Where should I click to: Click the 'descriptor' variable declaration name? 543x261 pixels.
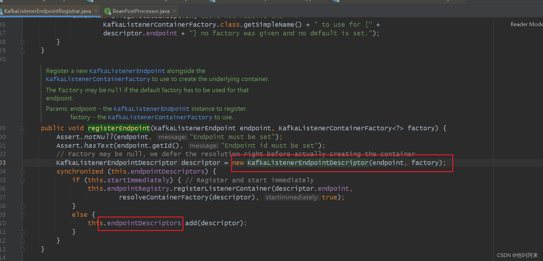[x=201, y=163]
